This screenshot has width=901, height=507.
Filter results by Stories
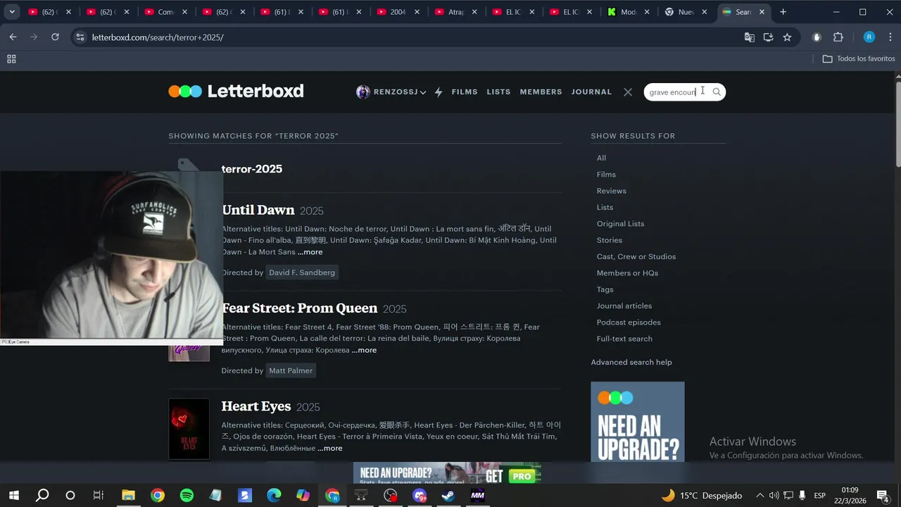coord(610,240)
